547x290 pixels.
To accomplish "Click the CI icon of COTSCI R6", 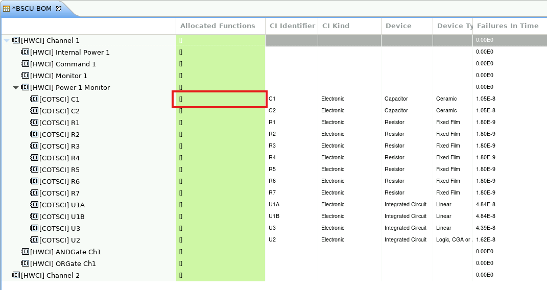I will pos(34,181).
